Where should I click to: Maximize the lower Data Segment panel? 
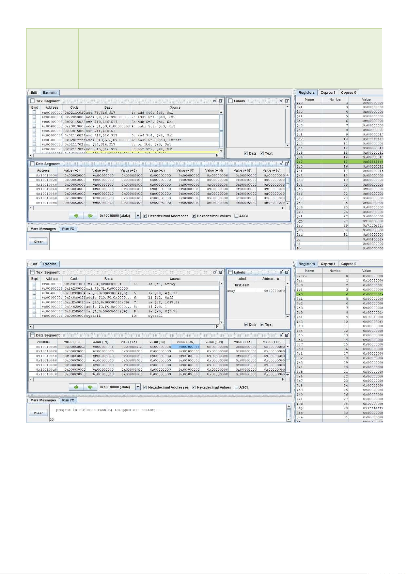point(282,335)
